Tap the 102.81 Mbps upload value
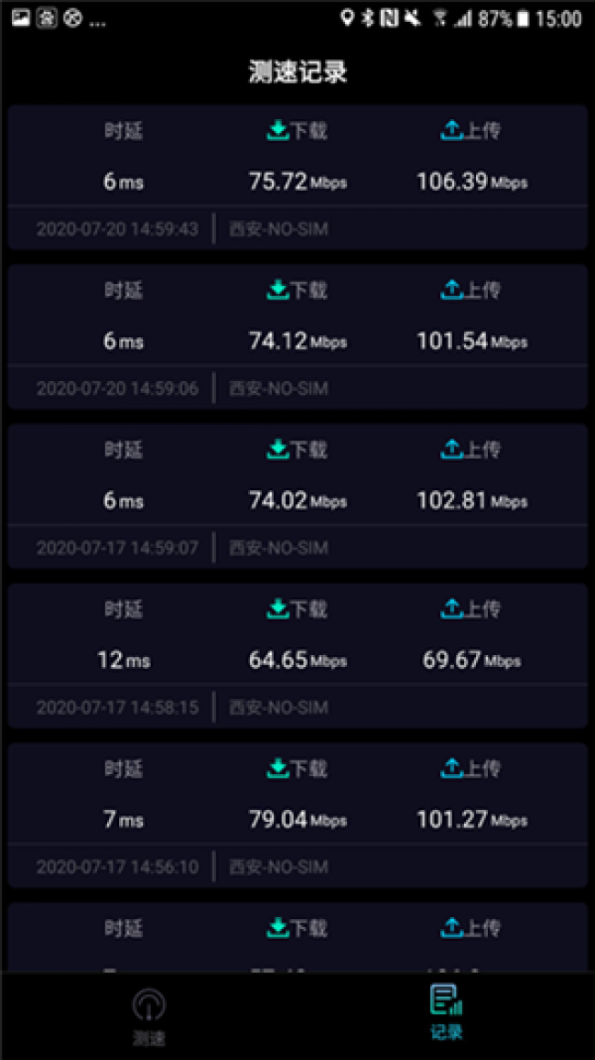595x1060 pixels. [x=471, y=501]
